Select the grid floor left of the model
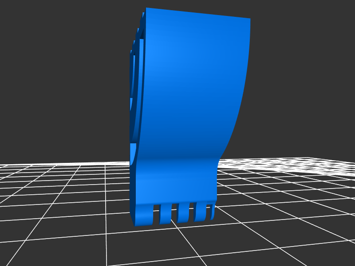355x266 pixels. [67, 199]
